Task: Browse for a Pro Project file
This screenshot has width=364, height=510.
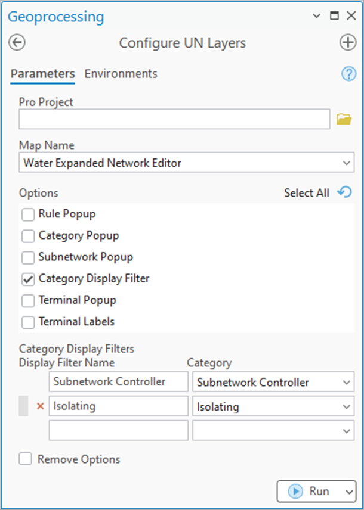Action: point(344,119)
